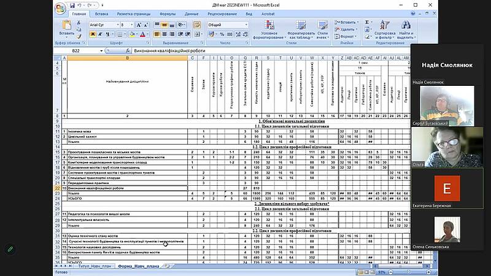Toggle wrap text option
491x276 pixels.
[197, 25]
